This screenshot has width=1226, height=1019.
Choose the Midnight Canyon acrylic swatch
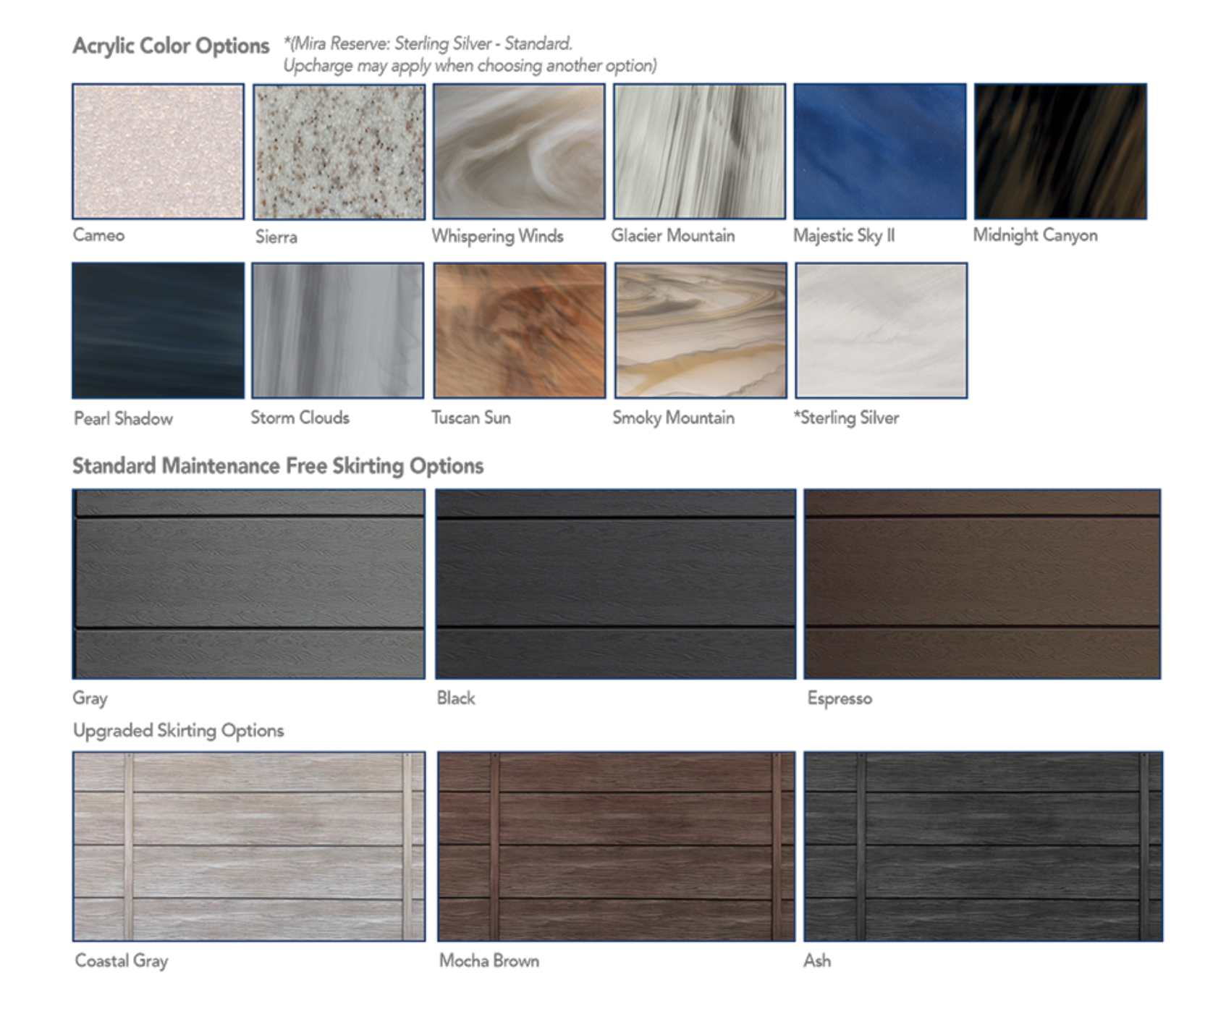[x=1060, y=151]
